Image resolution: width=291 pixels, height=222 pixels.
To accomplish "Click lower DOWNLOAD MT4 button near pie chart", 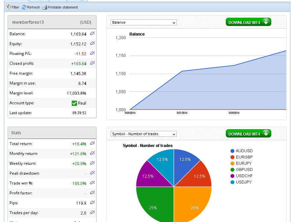I will coord(248,134).
